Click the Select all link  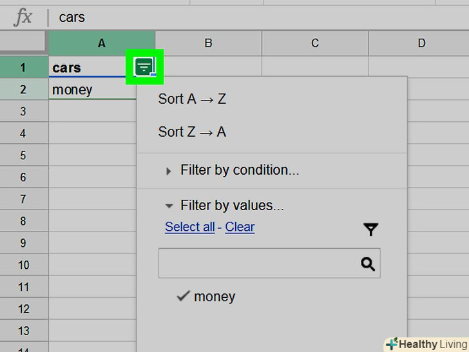coord(190,227)
